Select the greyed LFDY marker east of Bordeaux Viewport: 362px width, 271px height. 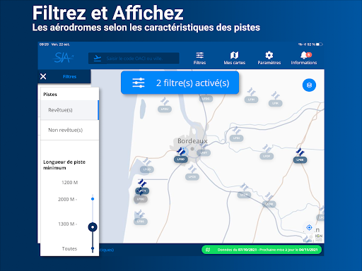204,152
